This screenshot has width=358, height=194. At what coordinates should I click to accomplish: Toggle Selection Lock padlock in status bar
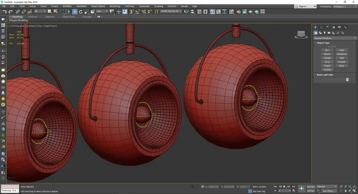click(197, 187)
